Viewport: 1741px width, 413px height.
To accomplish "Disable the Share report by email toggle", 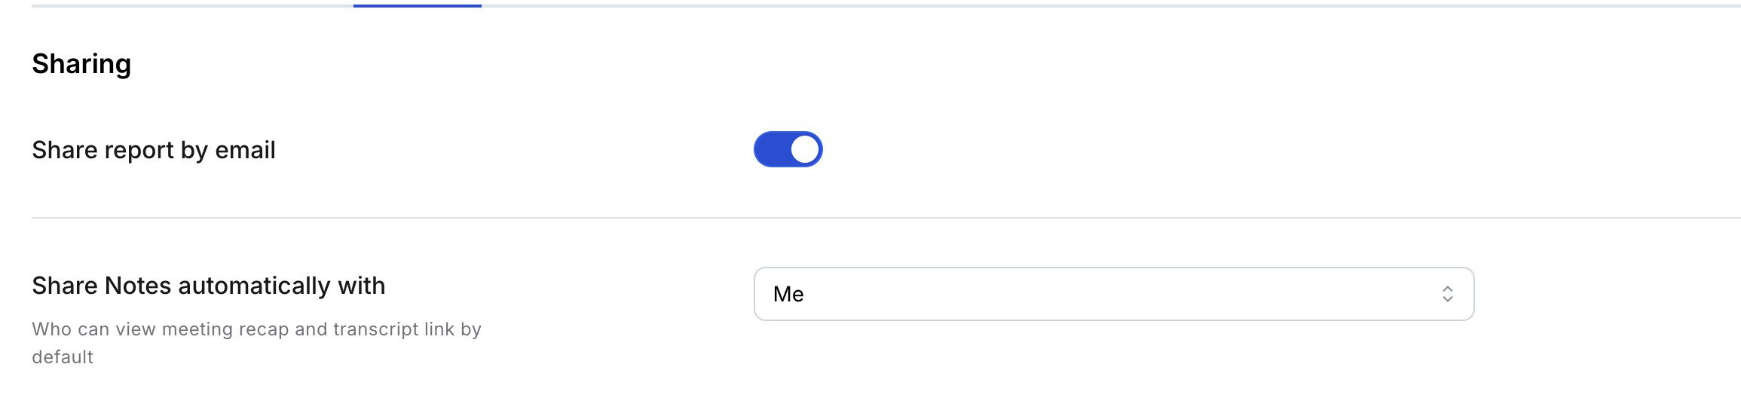I will pyautogui.click(x=788, y=149).
